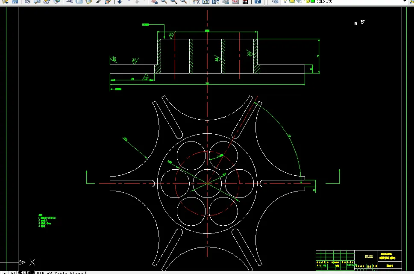Open the Sheet Set Manager icon
This screenshot has width=414, height=274.
coord(226,1)
